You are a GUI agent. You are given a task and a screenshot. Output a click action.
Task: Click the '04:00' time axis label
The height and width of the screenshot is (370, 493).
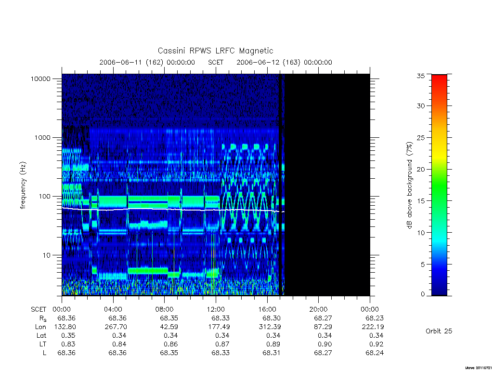113,309
